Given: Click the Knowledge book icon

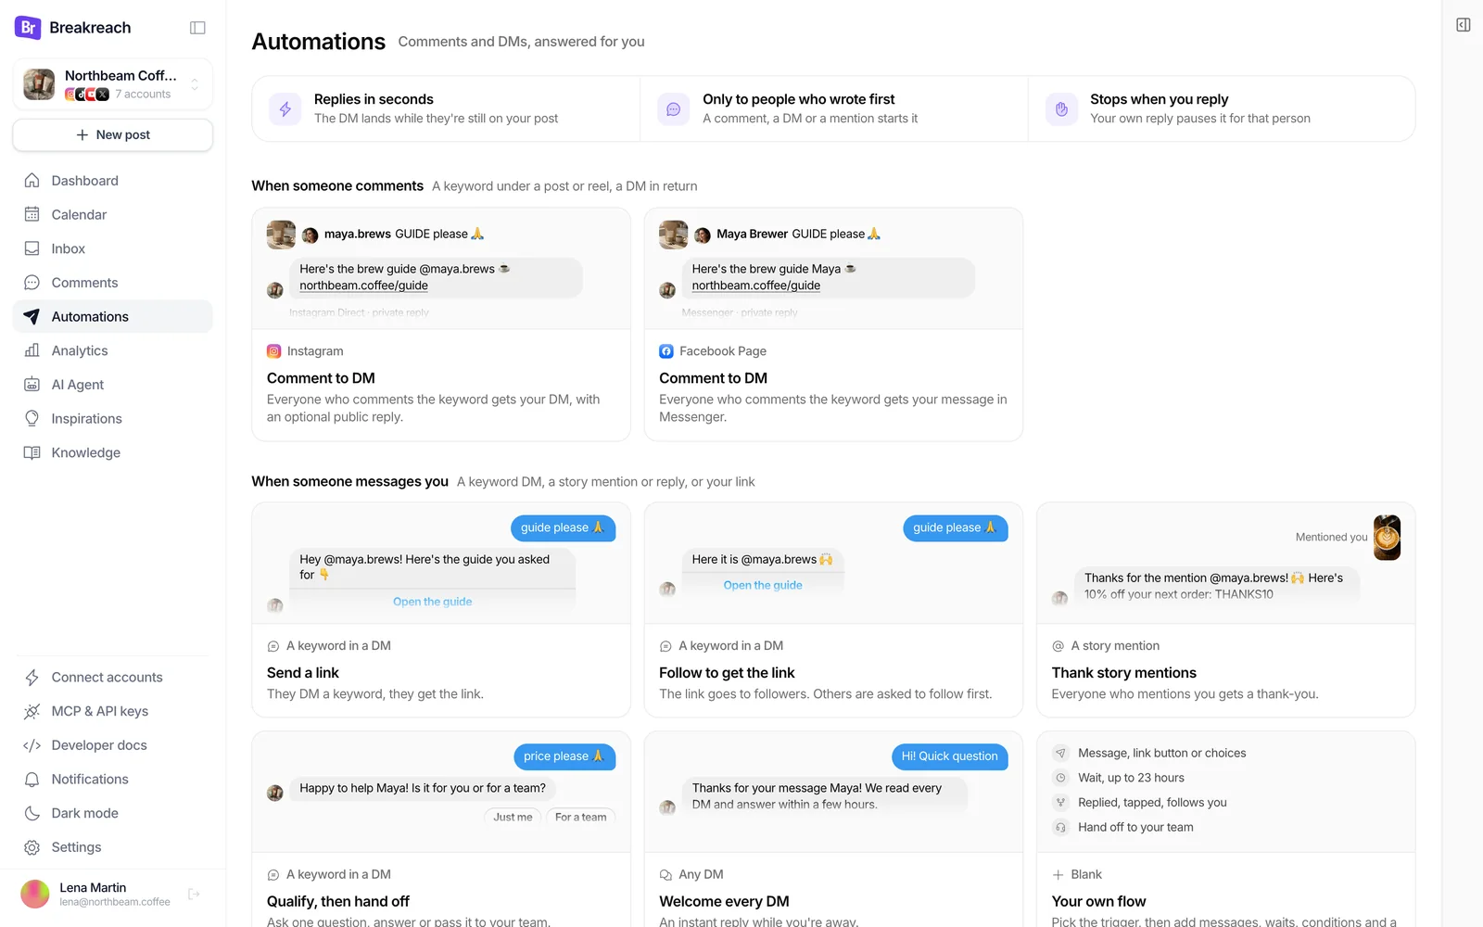Looking at the screenshot, I should (x=32, y=452).
